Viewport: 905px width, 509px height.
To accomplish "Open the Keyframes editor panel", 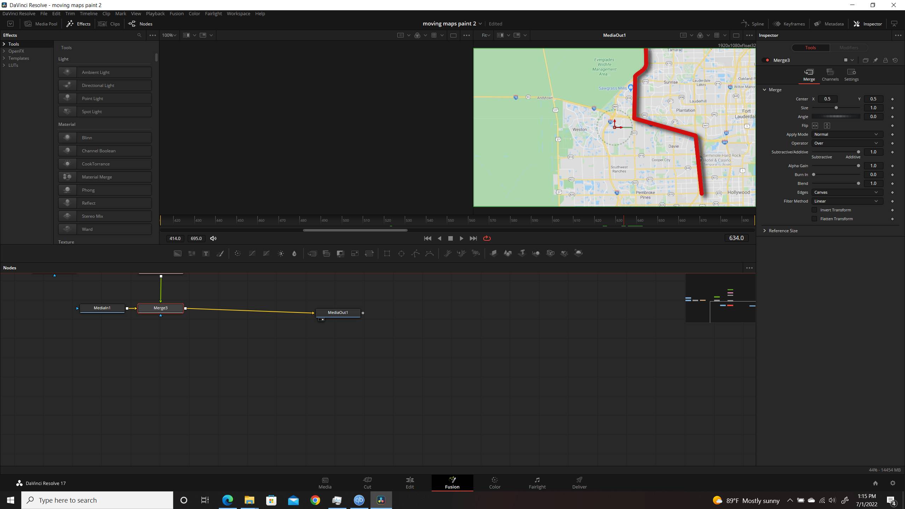I will coord(789,24).
